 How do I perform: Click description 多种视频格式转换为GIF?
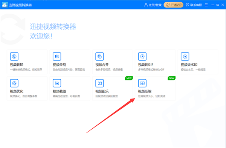click(x=151, y=69)
